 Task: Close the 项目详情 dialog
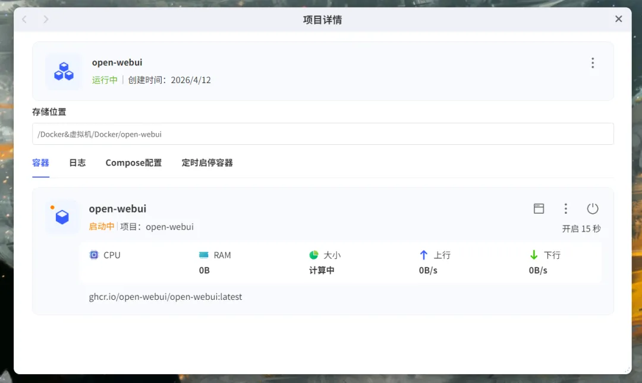(x=618, y=19)
